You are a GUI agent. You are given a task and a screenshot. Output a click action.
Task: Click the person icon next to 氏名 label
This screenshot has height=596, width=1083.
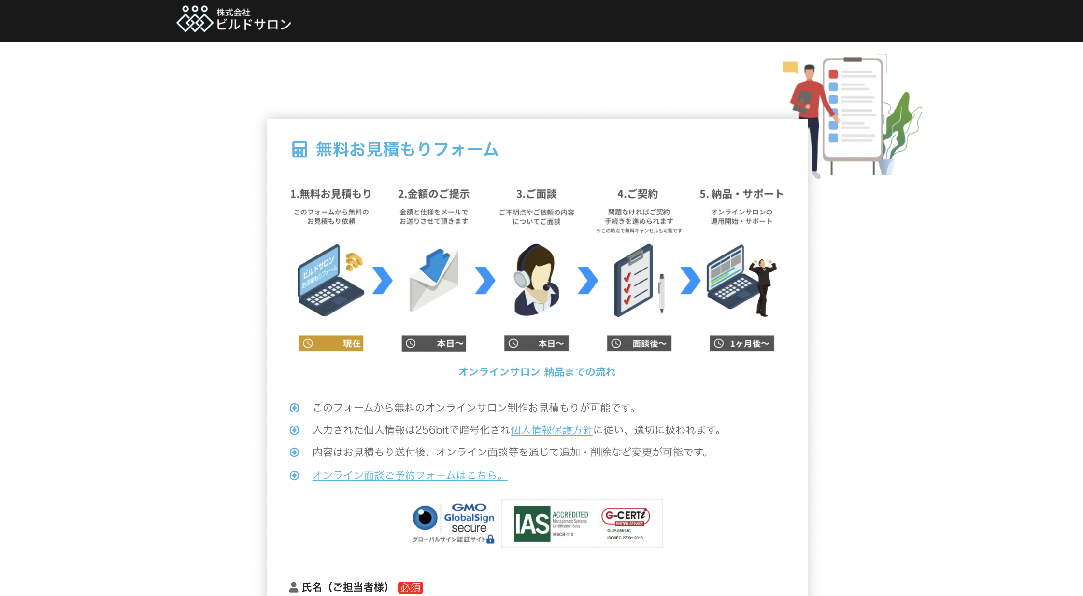click(293, 587)
